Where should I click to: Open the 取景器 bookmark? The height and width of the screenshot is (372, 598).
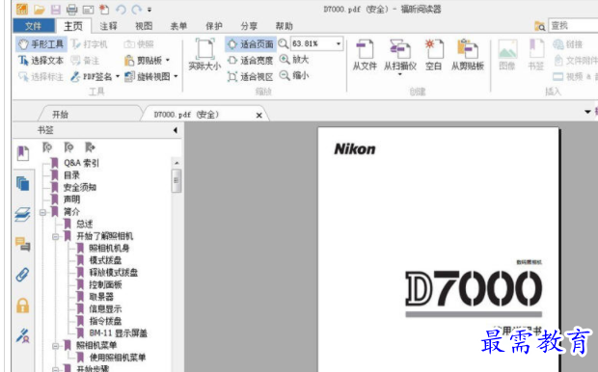tap(101, 297)
